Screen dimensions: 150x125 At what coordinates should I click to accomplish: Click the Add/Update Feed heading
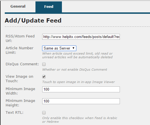(x=33, y=21)
